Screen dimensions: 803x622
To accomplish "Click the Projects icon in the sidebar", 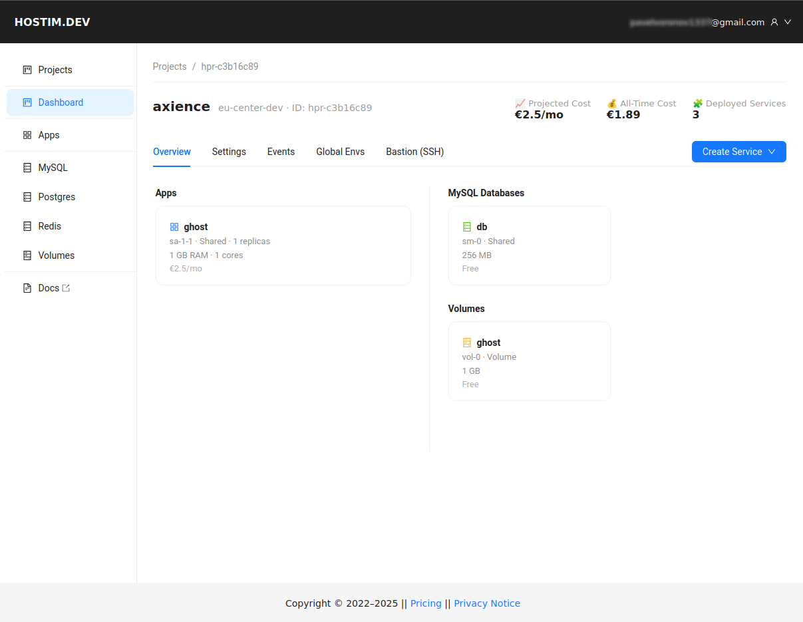I will pyautogui.click(x=27, y=69).
